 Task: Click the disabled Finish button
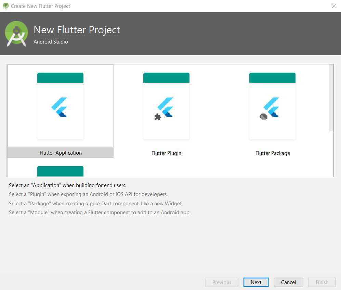coord(322,282)
